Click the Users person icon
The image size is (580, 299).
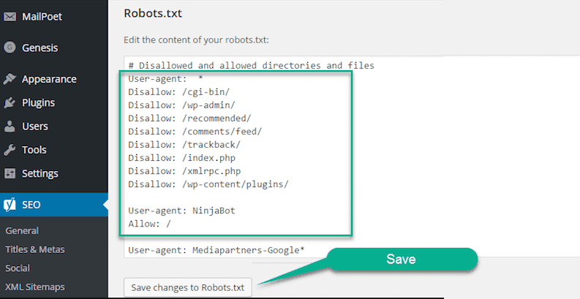[x=10, y=126]
